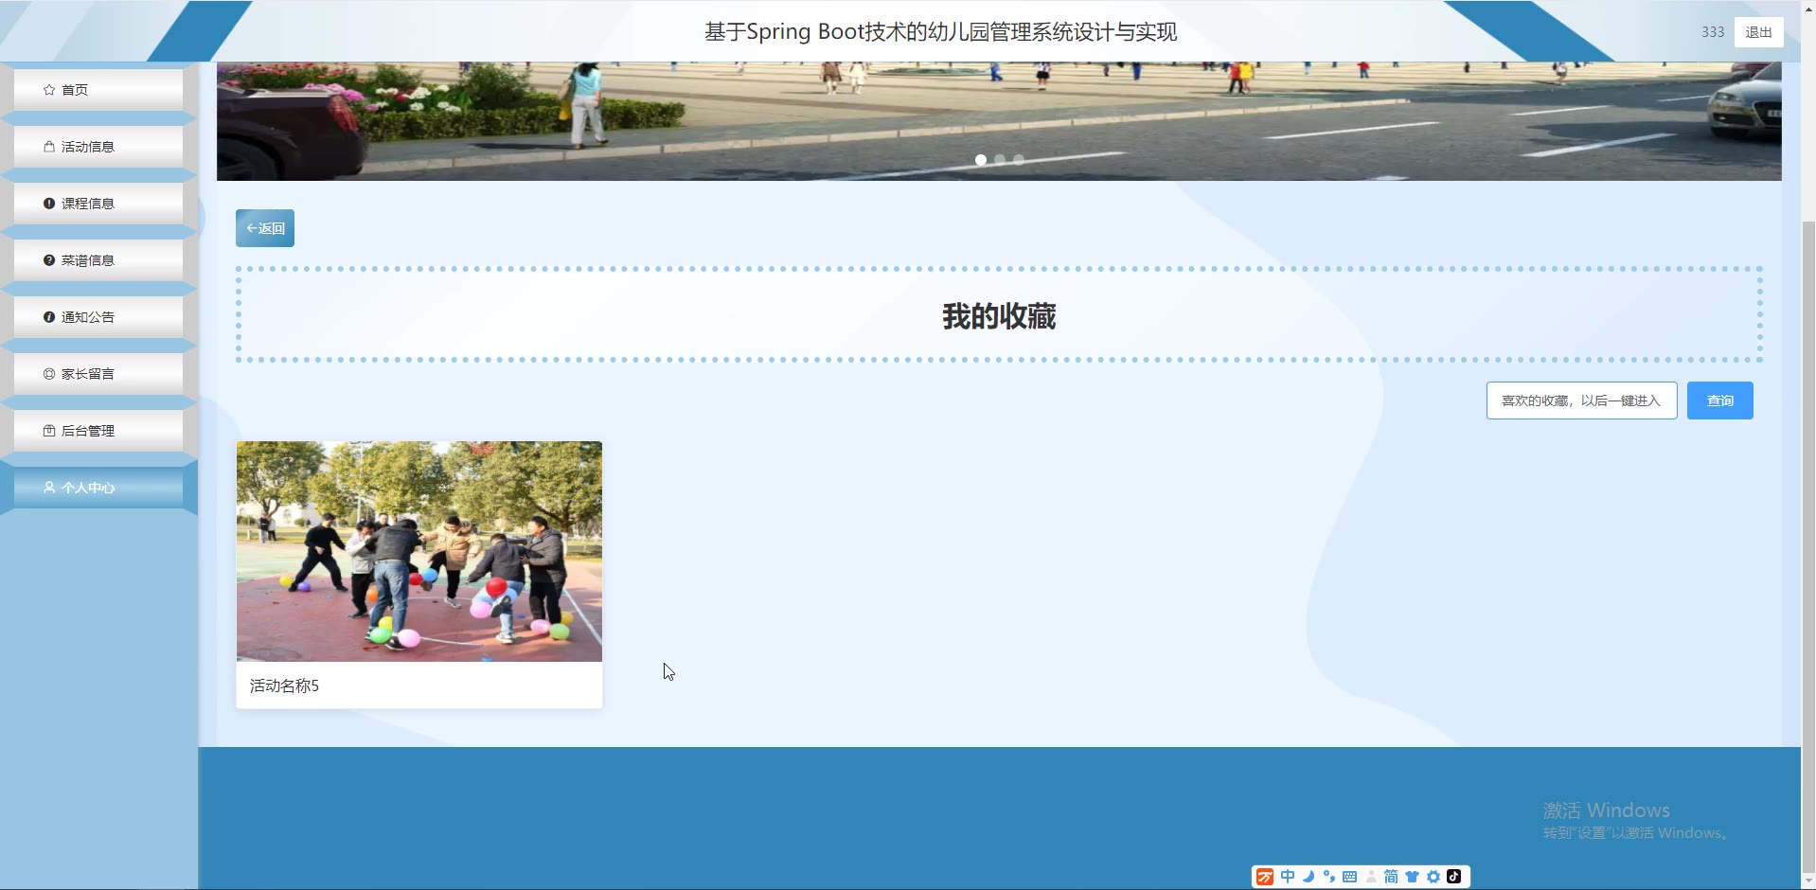
Task: Select the second carousel indicator dot
Action: [1000, 160]
